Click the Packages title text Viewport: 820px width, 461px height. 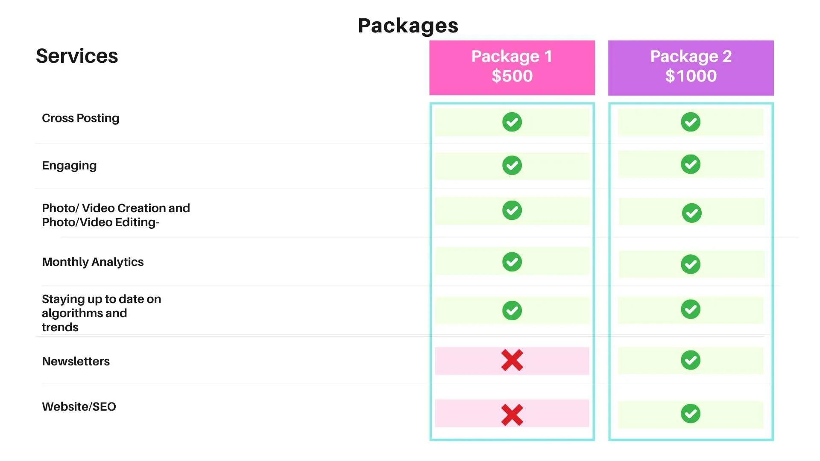tap(408, 26)
